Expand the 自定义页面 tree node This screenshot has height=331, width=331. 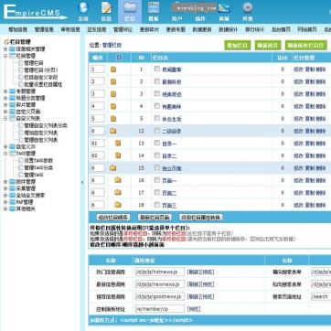pos(5,112)
